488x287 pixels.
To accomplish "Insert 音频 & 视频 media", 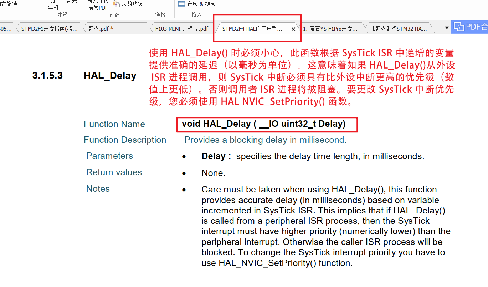I will point(196,4).
